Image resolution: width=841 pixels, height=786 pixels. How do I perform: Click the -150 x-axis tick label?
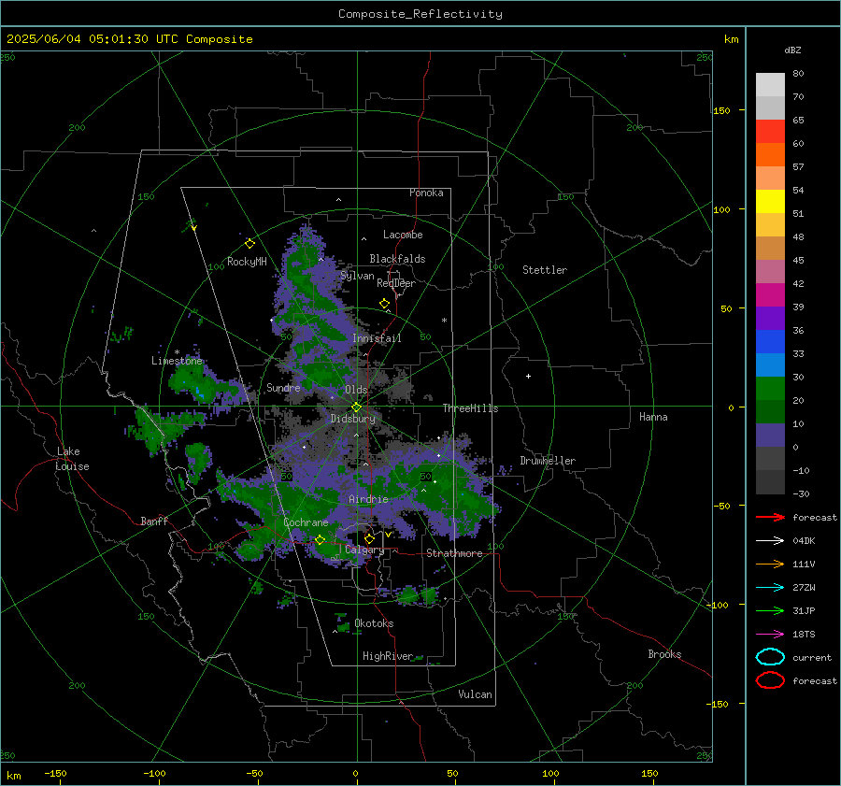55,773
